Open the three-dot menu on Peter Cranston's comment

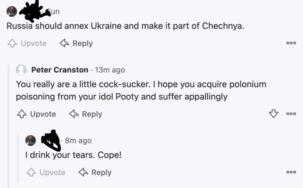point(291,114)
